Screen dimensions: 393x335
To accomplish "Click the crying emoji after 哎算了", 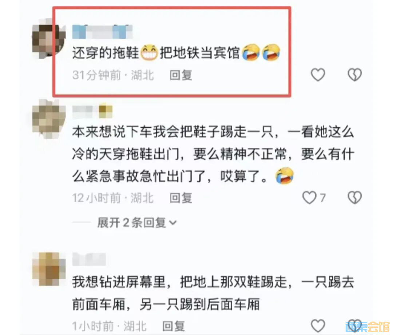I will (284, 176).
